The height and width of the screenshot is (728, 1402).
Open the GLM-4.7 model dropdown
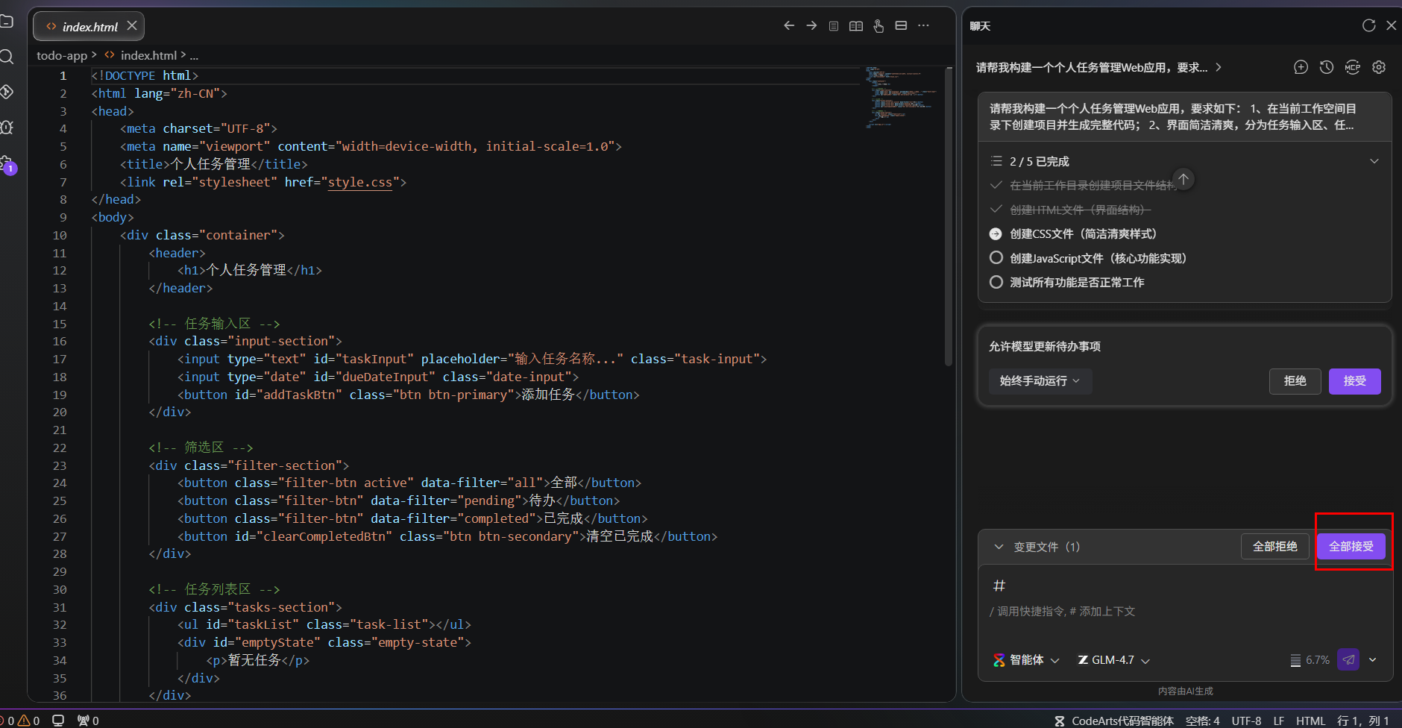1114,660
